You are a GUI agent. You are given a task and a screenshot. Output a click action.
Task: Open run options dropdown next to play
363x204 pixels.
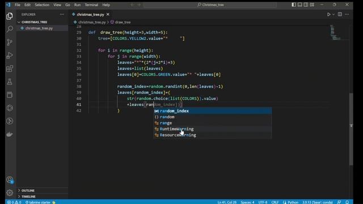point(334,14)
